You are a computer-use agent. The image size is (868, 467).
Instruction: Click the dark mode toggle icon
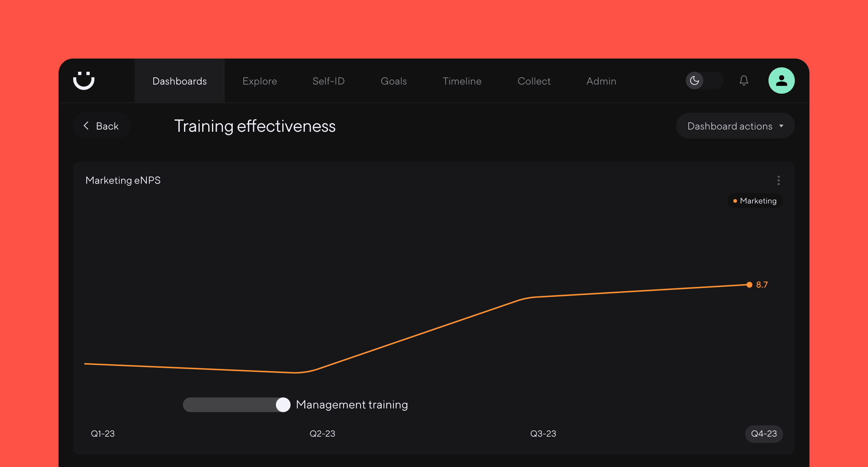click(x=695, y=81)
